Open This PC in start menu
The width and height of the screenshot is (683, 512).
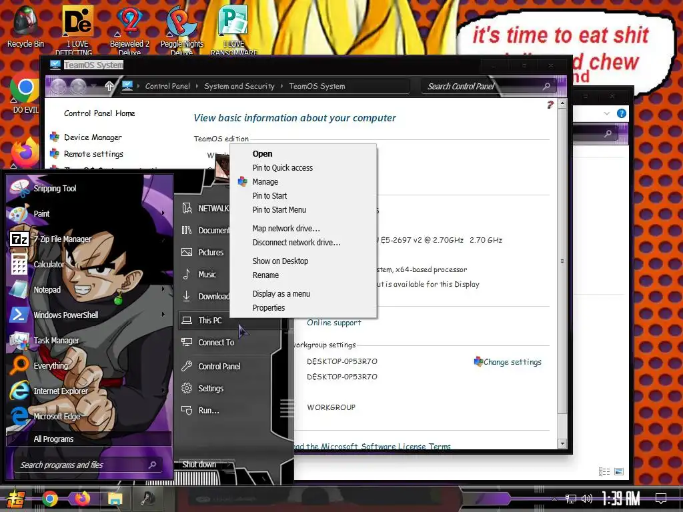[210, 320]
